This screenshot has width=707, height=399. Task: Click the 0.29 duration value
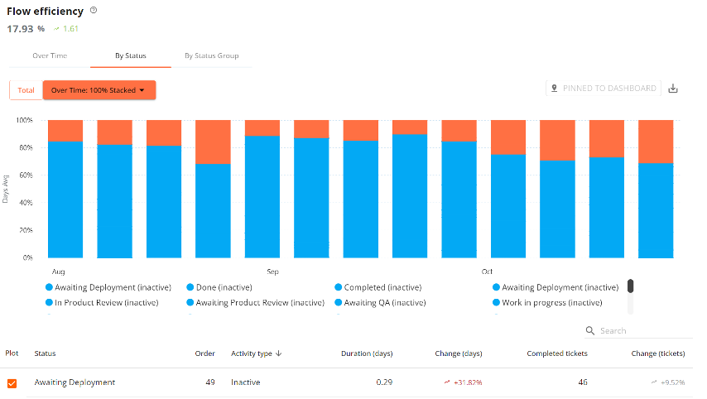(384, 382)
